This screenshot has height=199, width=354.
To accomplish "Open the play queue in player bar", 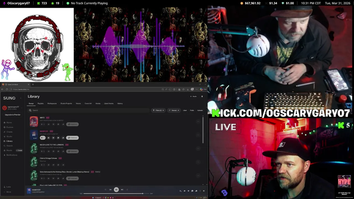I will pos(181,191).
